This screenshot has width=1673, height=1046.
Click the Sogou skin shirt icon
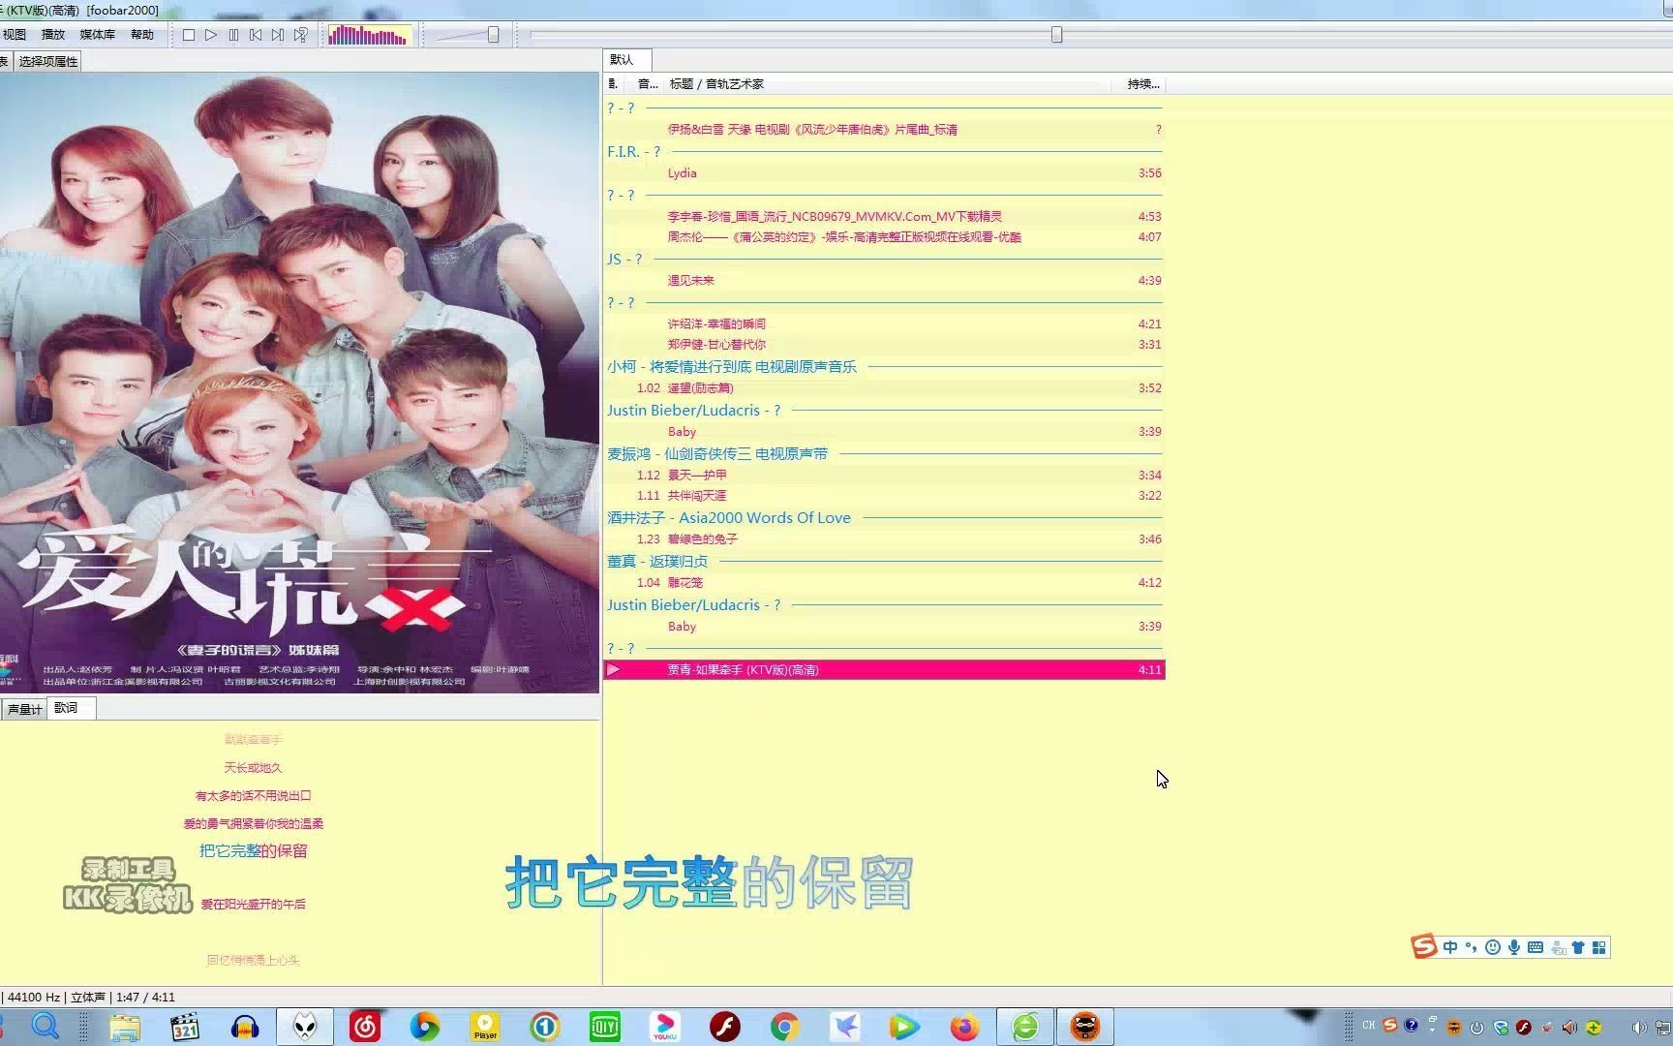pyautogui.click(x=1578, y=947)
